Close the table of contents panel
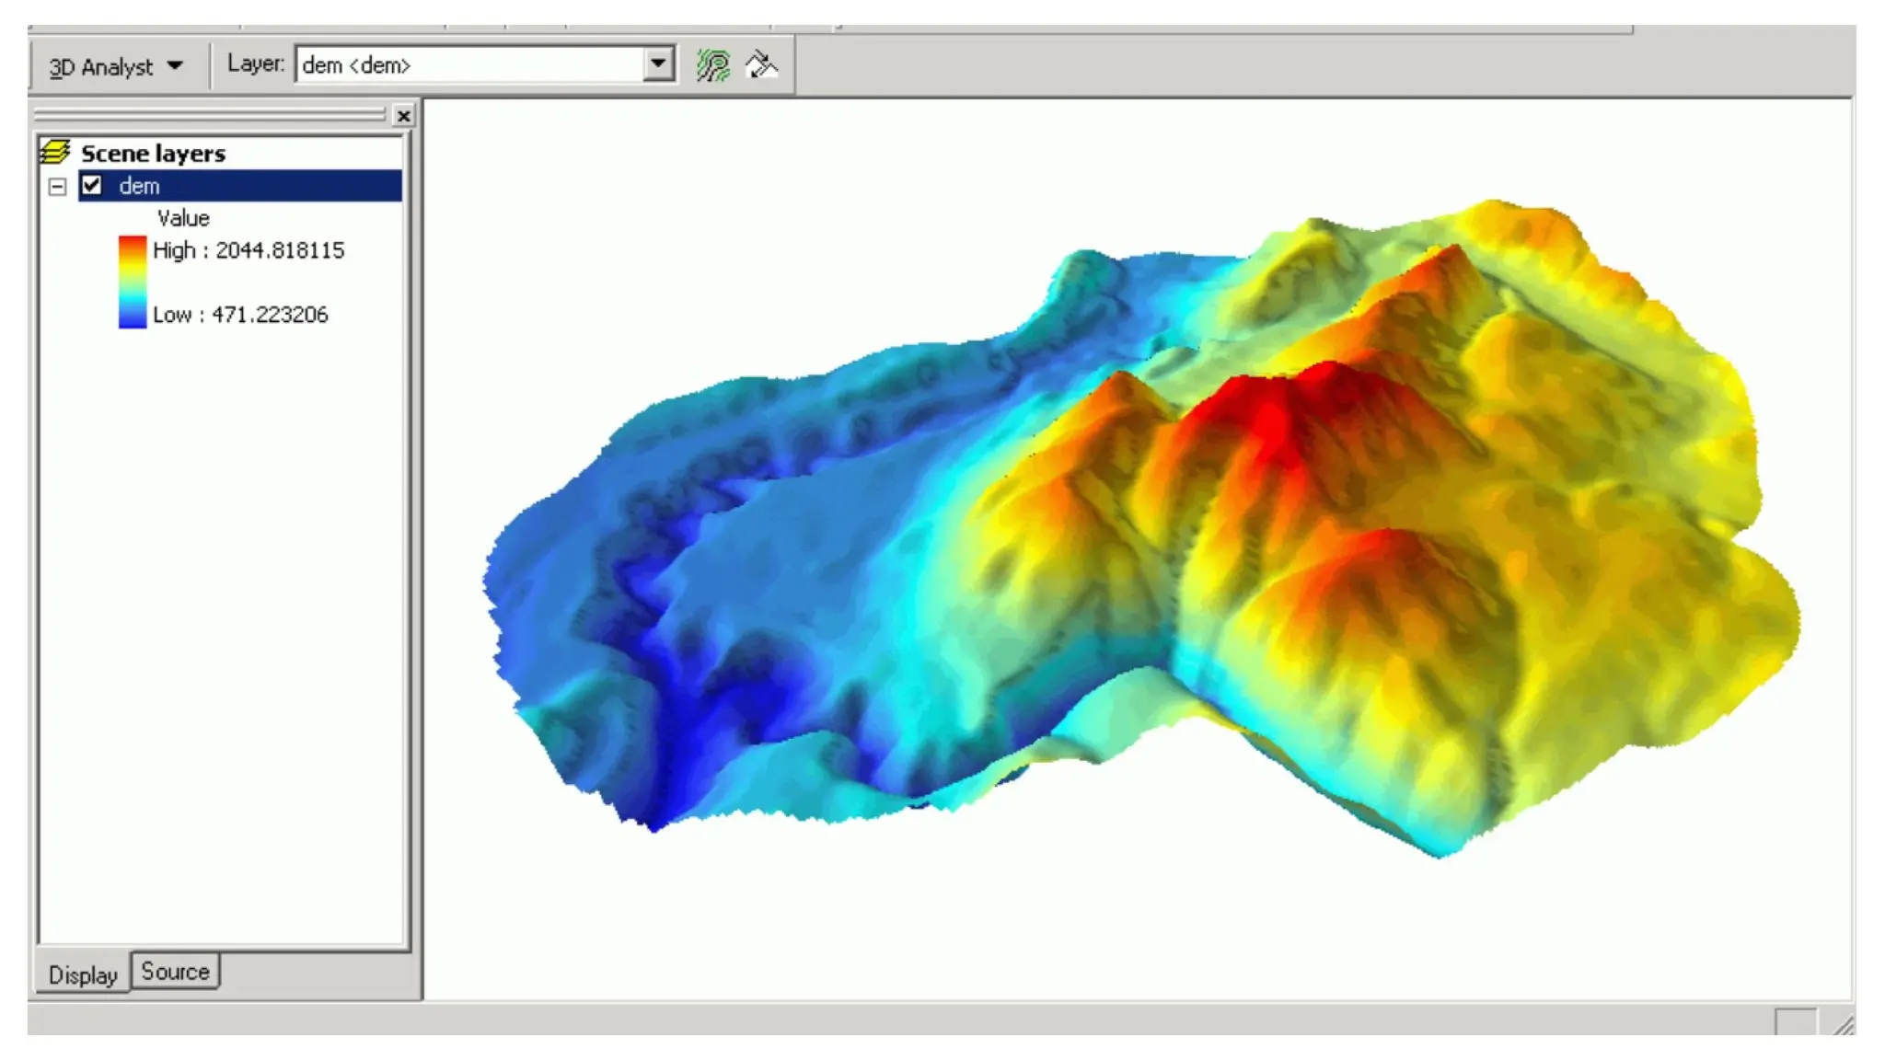1885x1060 pixels. tap(403, 116)
